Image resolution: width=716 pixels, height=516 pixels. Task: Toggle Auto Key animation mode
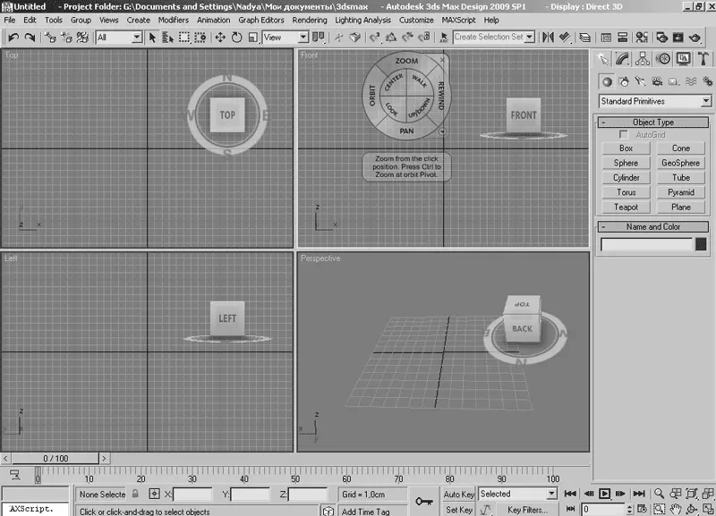pos(459,495)
